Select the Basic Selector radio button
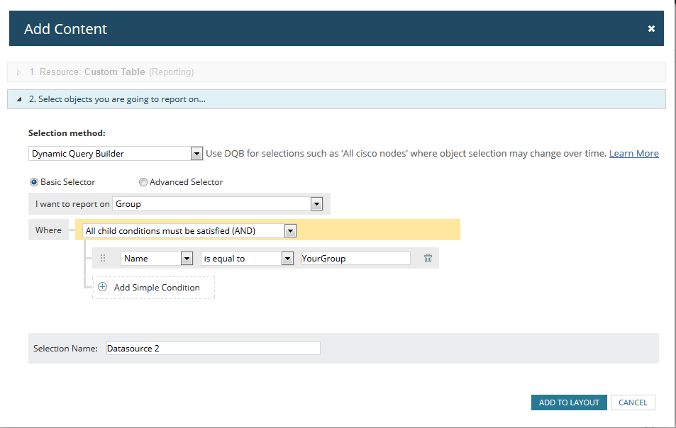The image size is (676, 428). (x=33, y=182)
